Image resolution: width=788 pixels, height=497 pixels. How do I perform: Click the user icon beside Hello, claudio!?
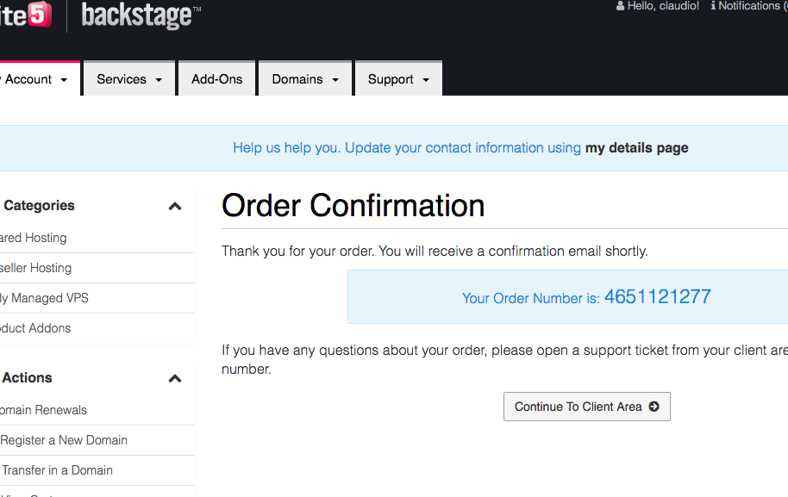[620, 6]
